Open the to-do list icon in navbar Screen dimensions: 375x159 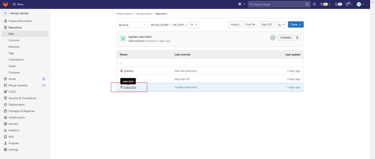click(338, 4)
